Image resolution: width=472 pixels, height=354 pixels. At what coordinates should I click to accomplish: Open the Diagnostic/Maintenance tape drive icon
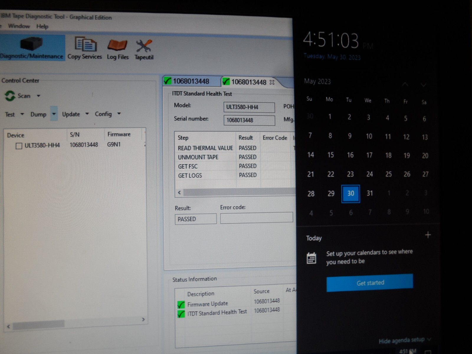click(x=32, y=44)
